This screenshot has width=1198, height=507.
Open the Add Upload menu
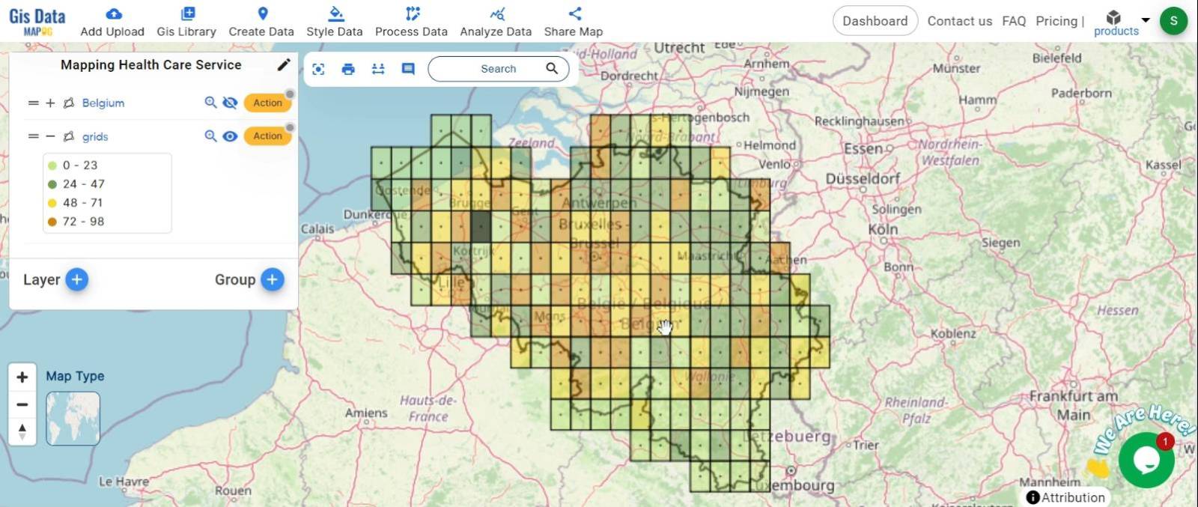[x=112, y=22]
